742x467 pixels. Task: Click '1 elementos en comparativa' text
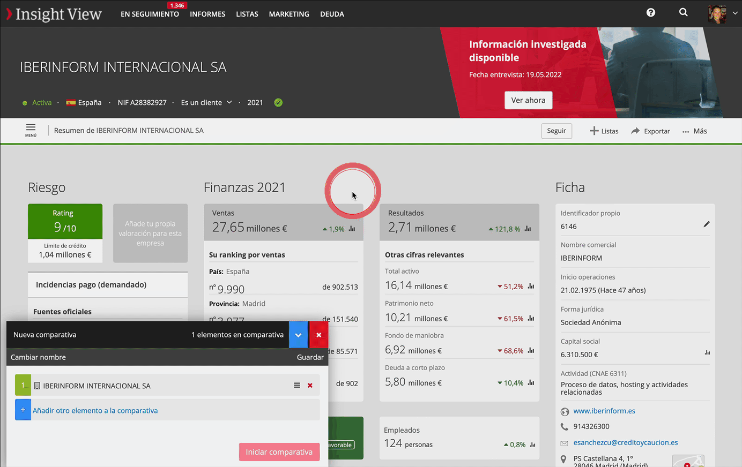(x=238, y=335)
